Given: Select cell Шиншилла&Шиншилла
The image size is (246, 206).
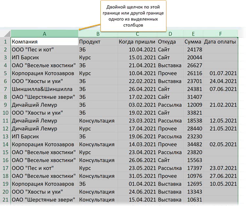Looking at the screenshot, I should tap(44, 89).
